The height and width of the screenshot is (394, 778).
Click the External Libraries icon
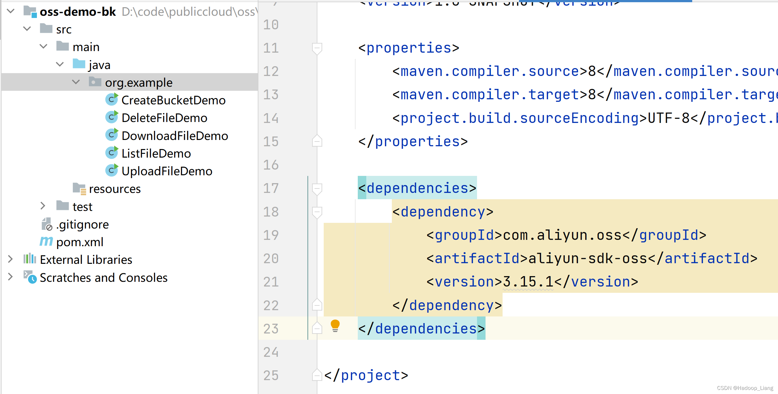30,259
